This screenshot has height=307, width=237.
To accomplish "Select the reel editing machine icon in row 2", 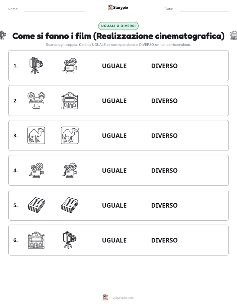I will point(36,100).
